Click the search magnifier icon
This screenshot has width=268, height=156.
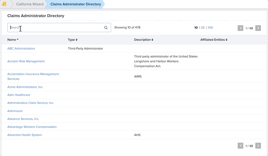(106, 28)
